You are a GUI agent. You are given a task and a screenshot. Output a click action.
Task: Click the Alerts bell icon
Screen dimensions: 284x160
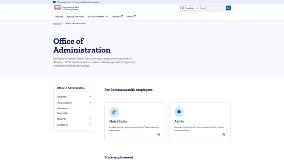pyautogui.click(x=179, y=112)
